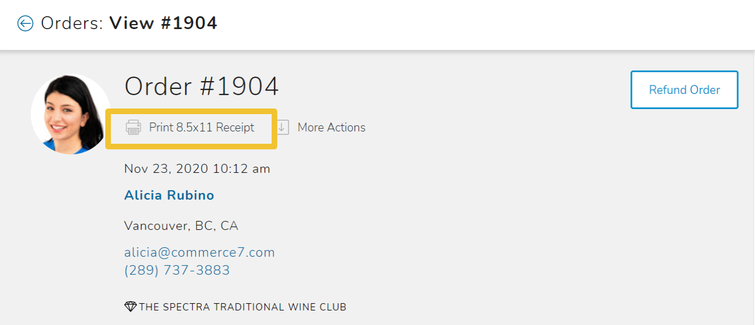Click the printer icon

[x=133, y=128]
